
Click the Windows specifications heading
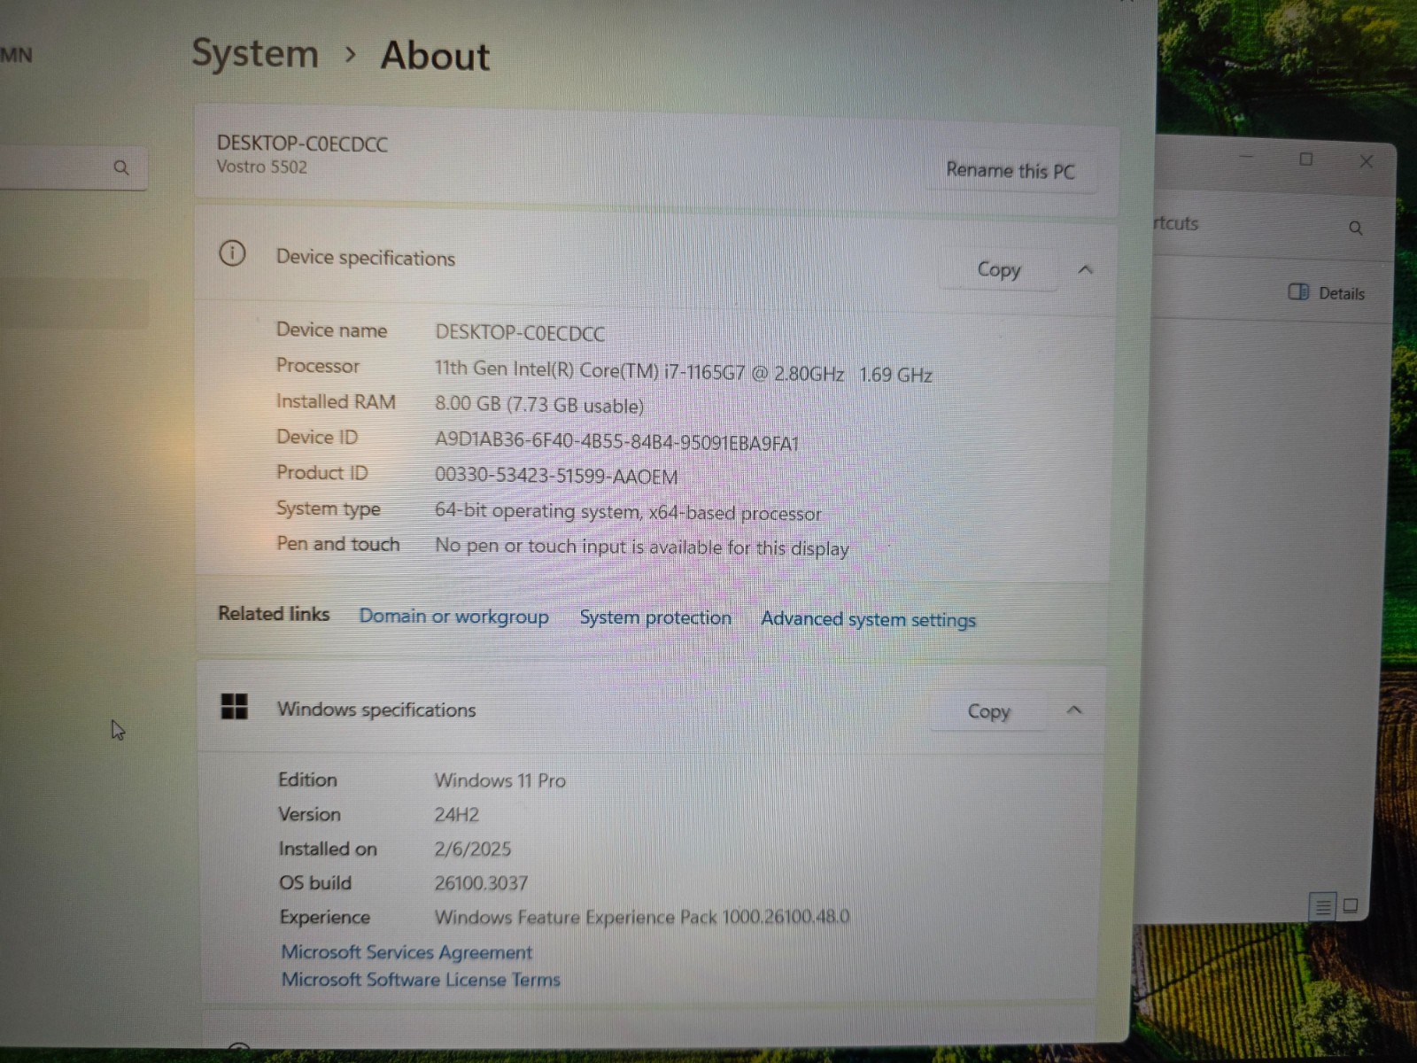coord(376,710)
